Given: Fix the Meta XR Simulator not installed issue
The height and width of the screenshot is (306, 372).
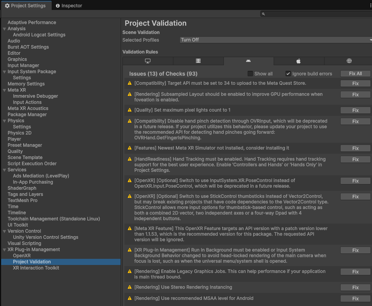Looking at the screenshot, I should [x=355, y=148].
